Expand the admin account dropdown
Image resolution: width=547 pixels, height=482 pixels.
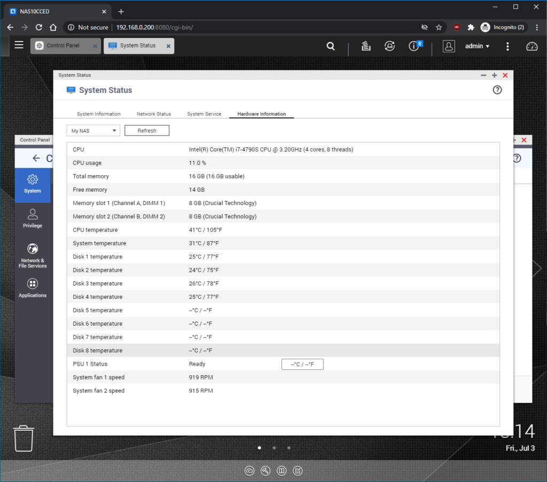click(x=477, y=46)
